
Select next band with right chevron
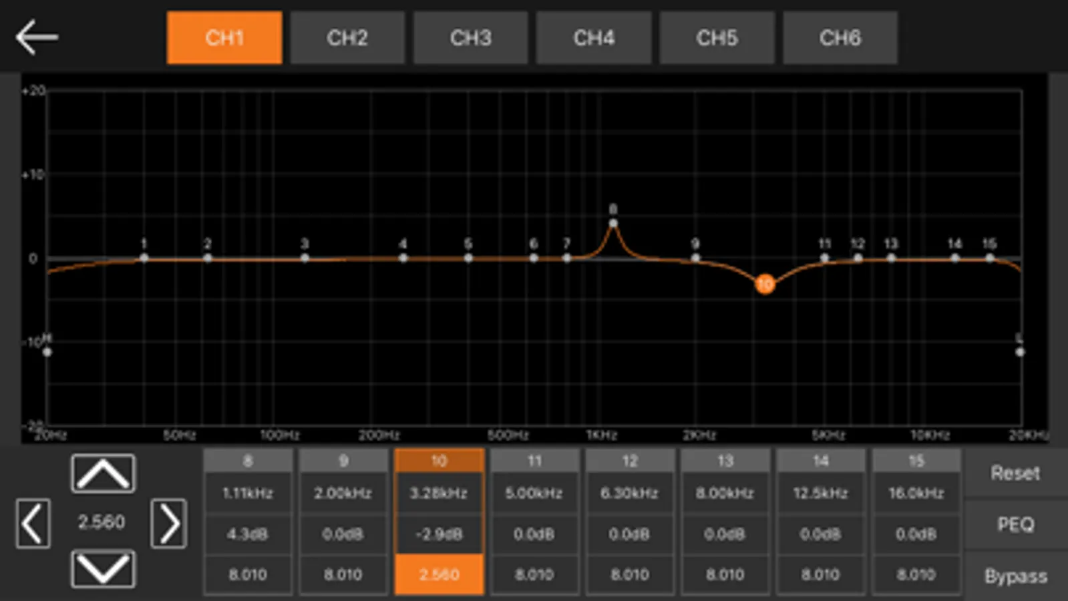tap(169, 523)
